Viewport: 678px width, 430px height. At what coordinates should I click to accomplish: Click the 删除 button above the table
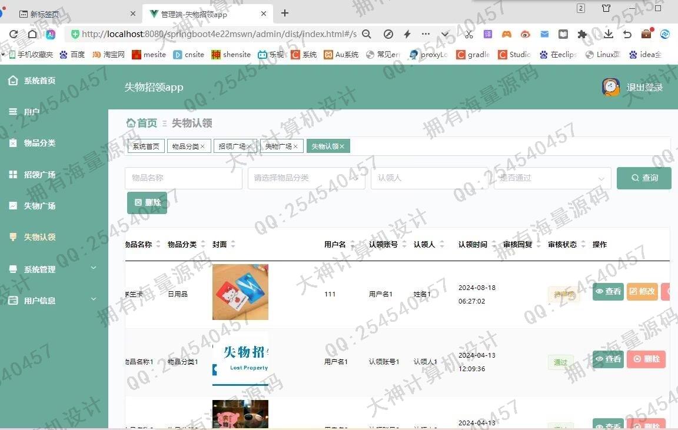click(147, 203)
